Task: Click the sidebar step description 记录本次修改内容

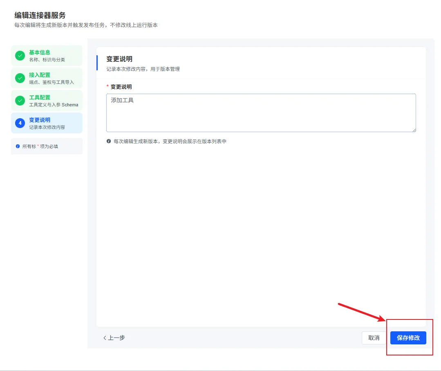Action: click(47, 127)
